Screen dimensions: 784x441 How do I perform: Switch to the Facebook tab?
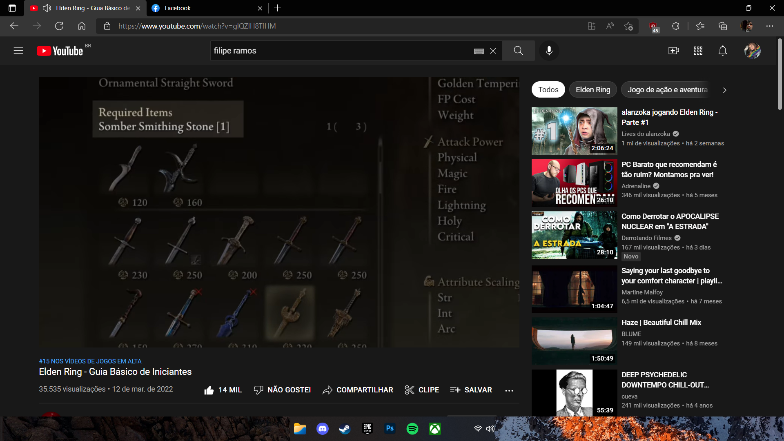[207, 8]
